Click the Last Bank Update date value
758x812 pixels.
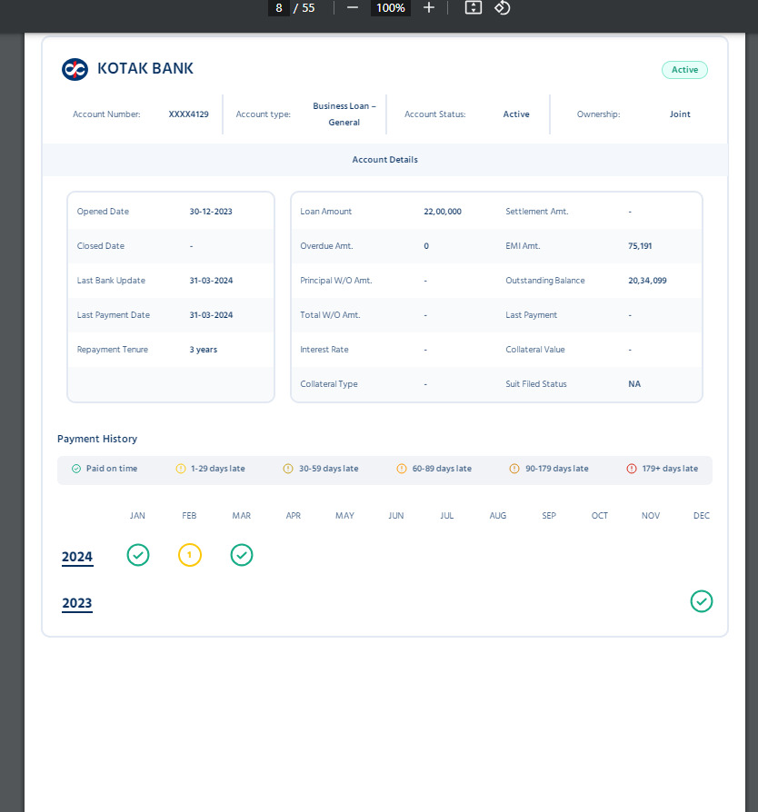[211, 281]
